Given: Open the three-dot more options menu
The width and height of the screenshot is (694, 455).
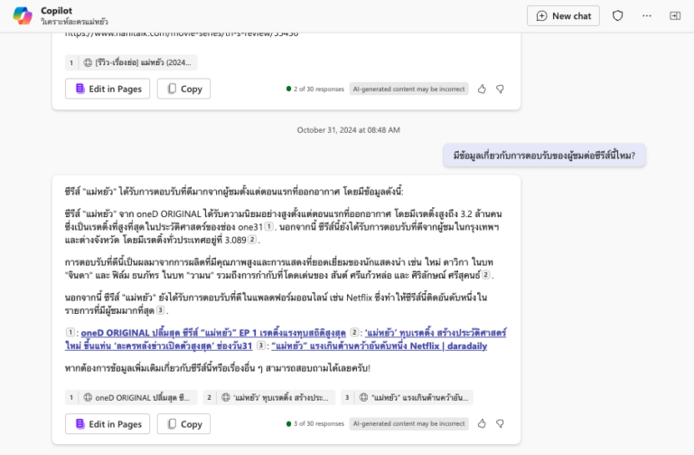Looking at the screenshot, I should coord(647,16).
